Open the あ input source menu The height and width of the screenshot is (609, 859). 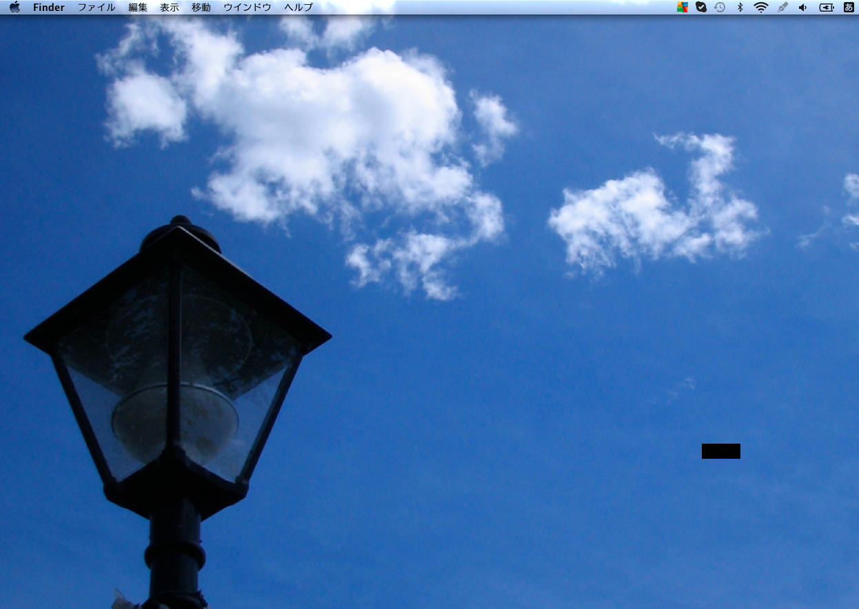click(849, 8)
